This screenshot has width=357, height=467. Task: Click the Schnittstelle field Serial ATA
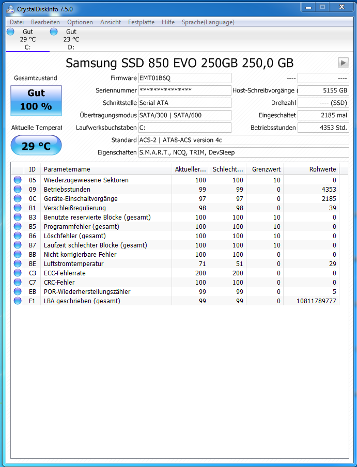184,103
